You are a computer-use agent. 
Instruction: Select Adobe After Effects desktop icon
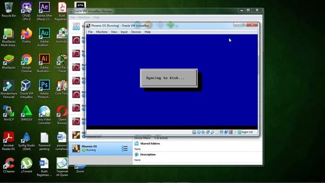click(x=44, y=11)
